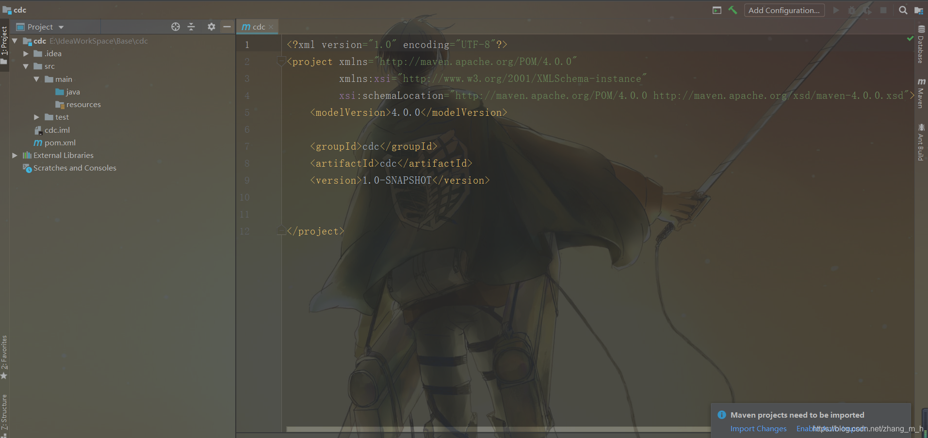
Task: Click the cdc project icon in title bar
Action: tap(7, 10)
